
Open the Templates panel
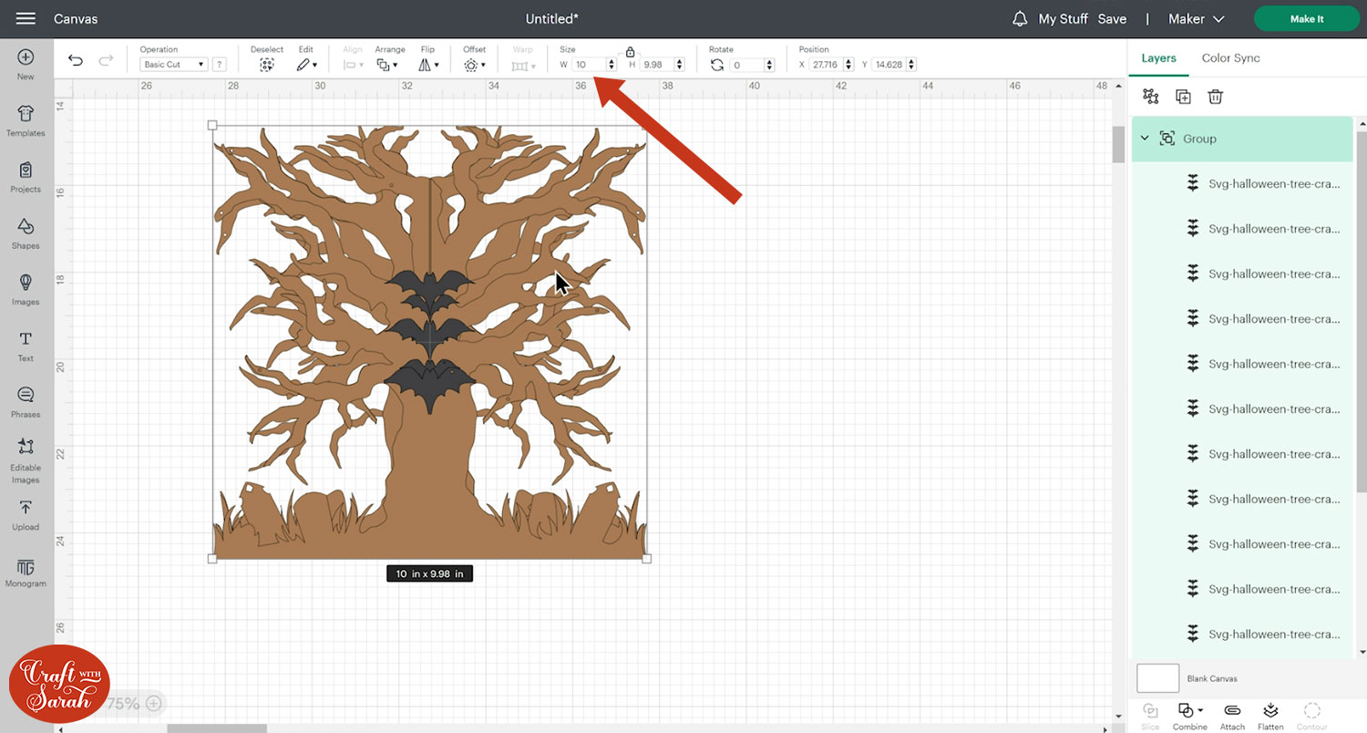point(26,119)
